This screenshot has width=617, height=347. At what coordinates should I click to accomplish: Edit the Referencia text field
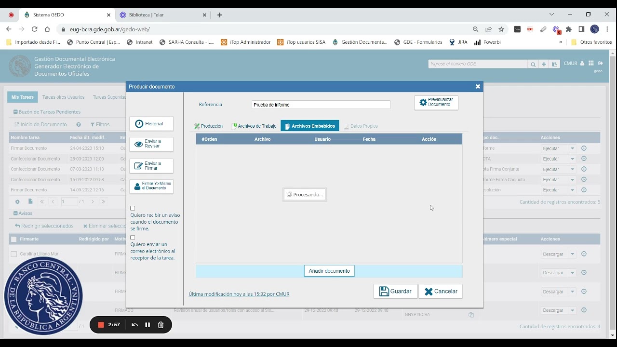click(321, 105)
